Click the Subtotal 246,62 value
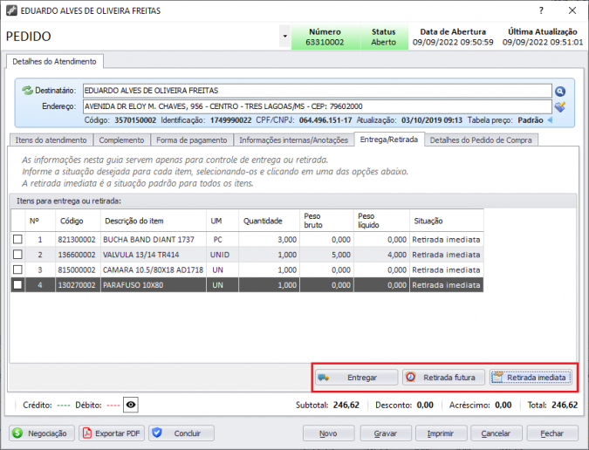589x450 pixels. coord(346,405)
